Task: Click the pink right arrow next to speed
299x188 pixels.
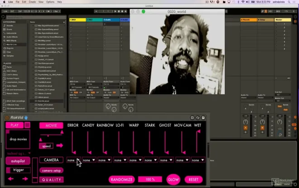Action: tap(59, 146)
